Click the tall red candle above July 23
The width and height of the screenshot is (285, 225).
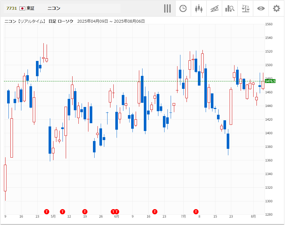[x=231, y=107]
